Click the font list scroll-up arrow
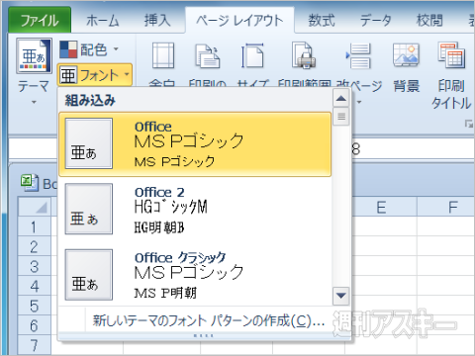This screenshot has height=356, width=475. 341,99
